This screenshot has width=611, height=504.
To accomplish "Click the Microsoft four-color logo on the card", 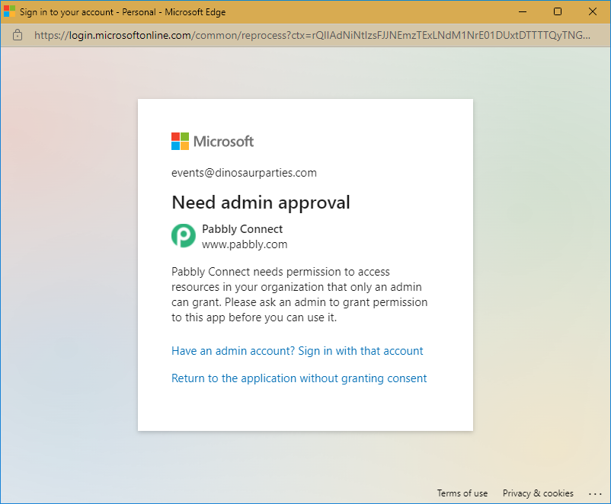I will [180, 141].
